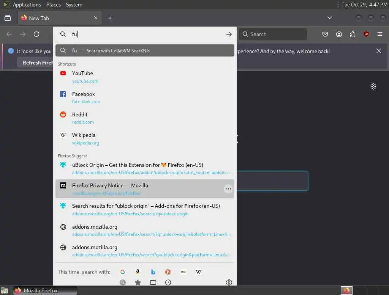Open New Tab page personalize gear
This screenshot has height=295, width=389.
[373, 86]
